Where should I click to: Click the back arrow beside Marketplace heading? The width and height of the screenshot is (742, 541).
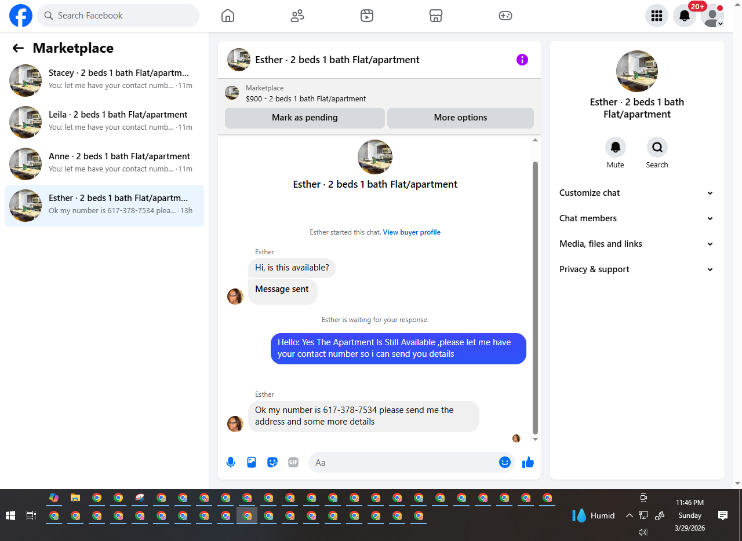tap(18, 48)
